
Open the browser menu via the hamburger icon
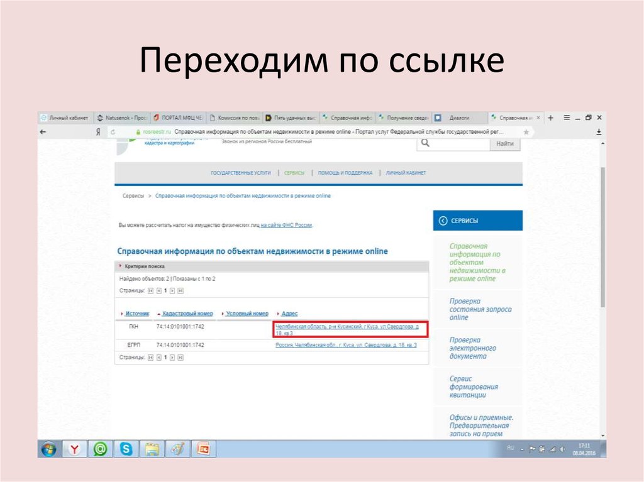click(x=566, y=117)
